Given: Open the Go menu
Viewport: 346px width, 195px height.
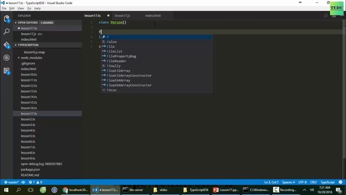Looking at the screenshot, I should point(29,9).
